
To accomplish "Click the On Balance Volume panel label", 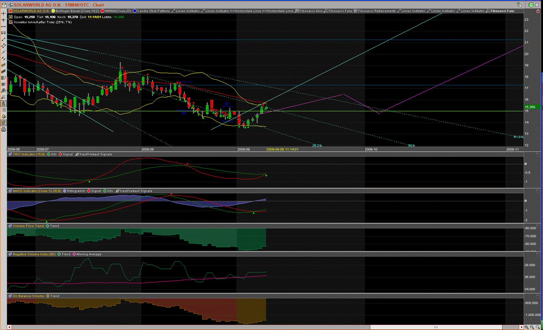I will coord(28,296).
